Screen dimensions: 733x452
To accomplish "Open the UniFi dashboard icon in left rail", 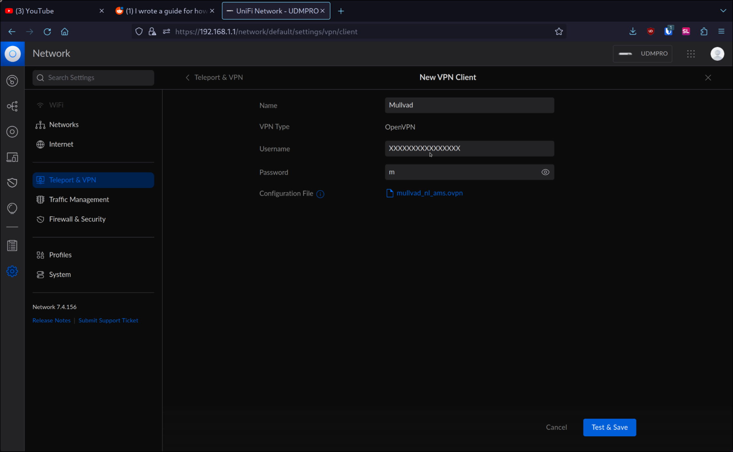I will point(12,81).
